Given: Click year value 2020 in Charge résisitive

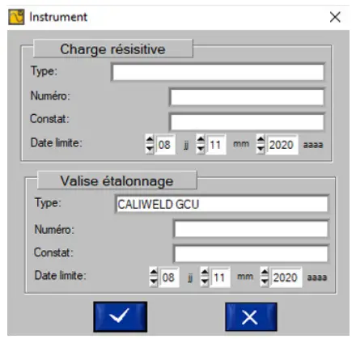Looking at the screenshot, I should point(282,145).
